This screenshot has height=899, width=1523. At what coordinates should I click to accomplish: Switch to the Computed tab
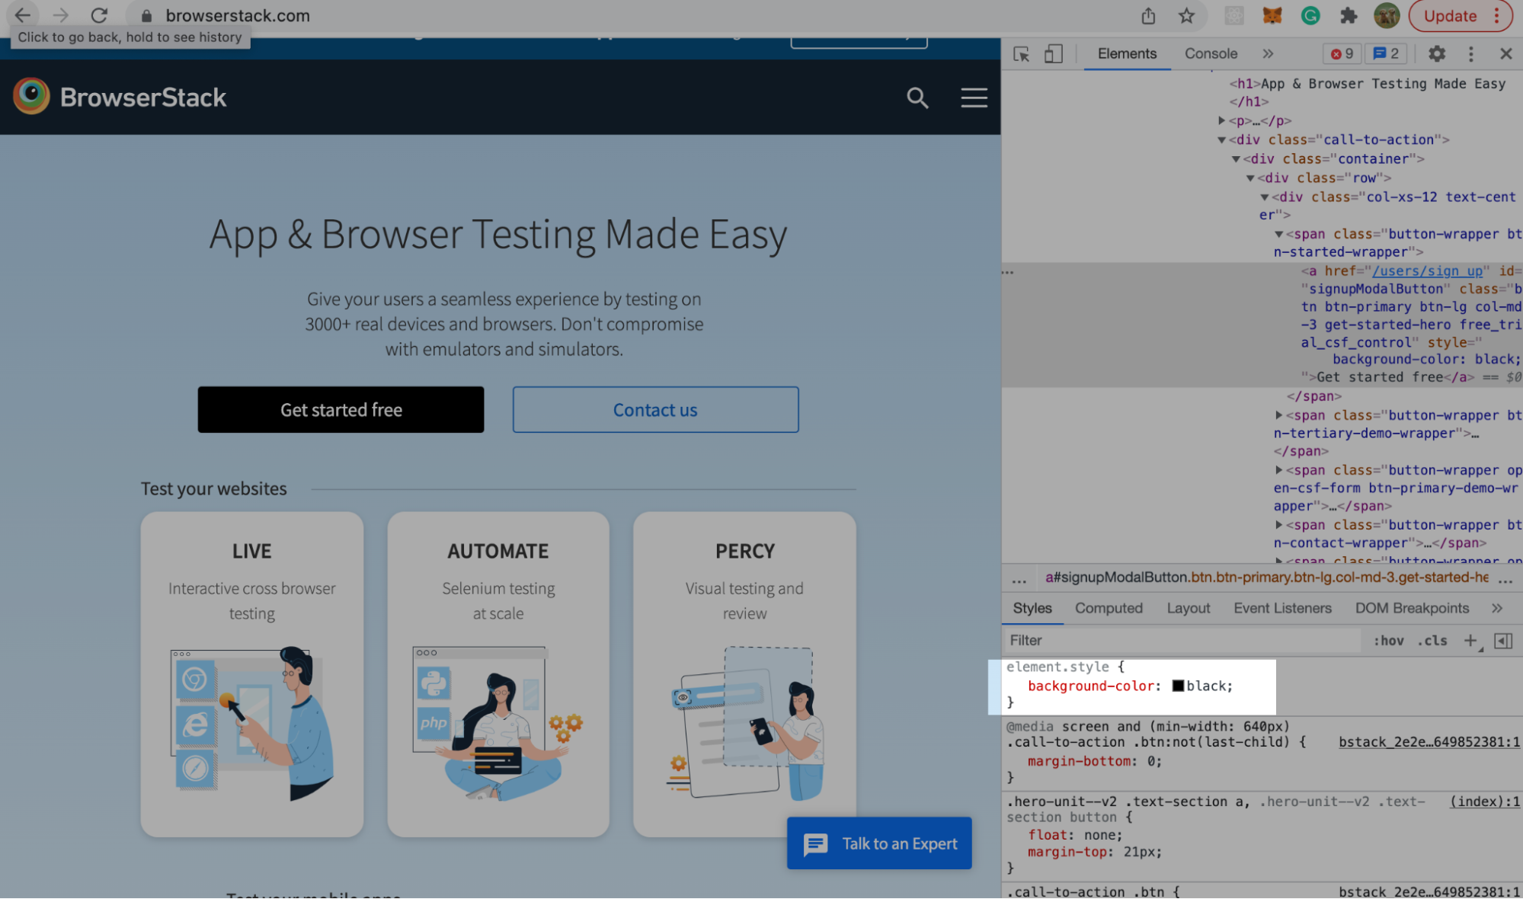pyautogui.click(x=1109, y=608)
